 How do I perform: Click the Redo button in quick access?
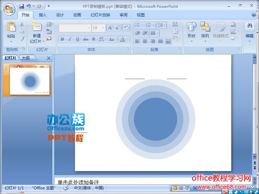pyautogui.click(x=39, y=6)
